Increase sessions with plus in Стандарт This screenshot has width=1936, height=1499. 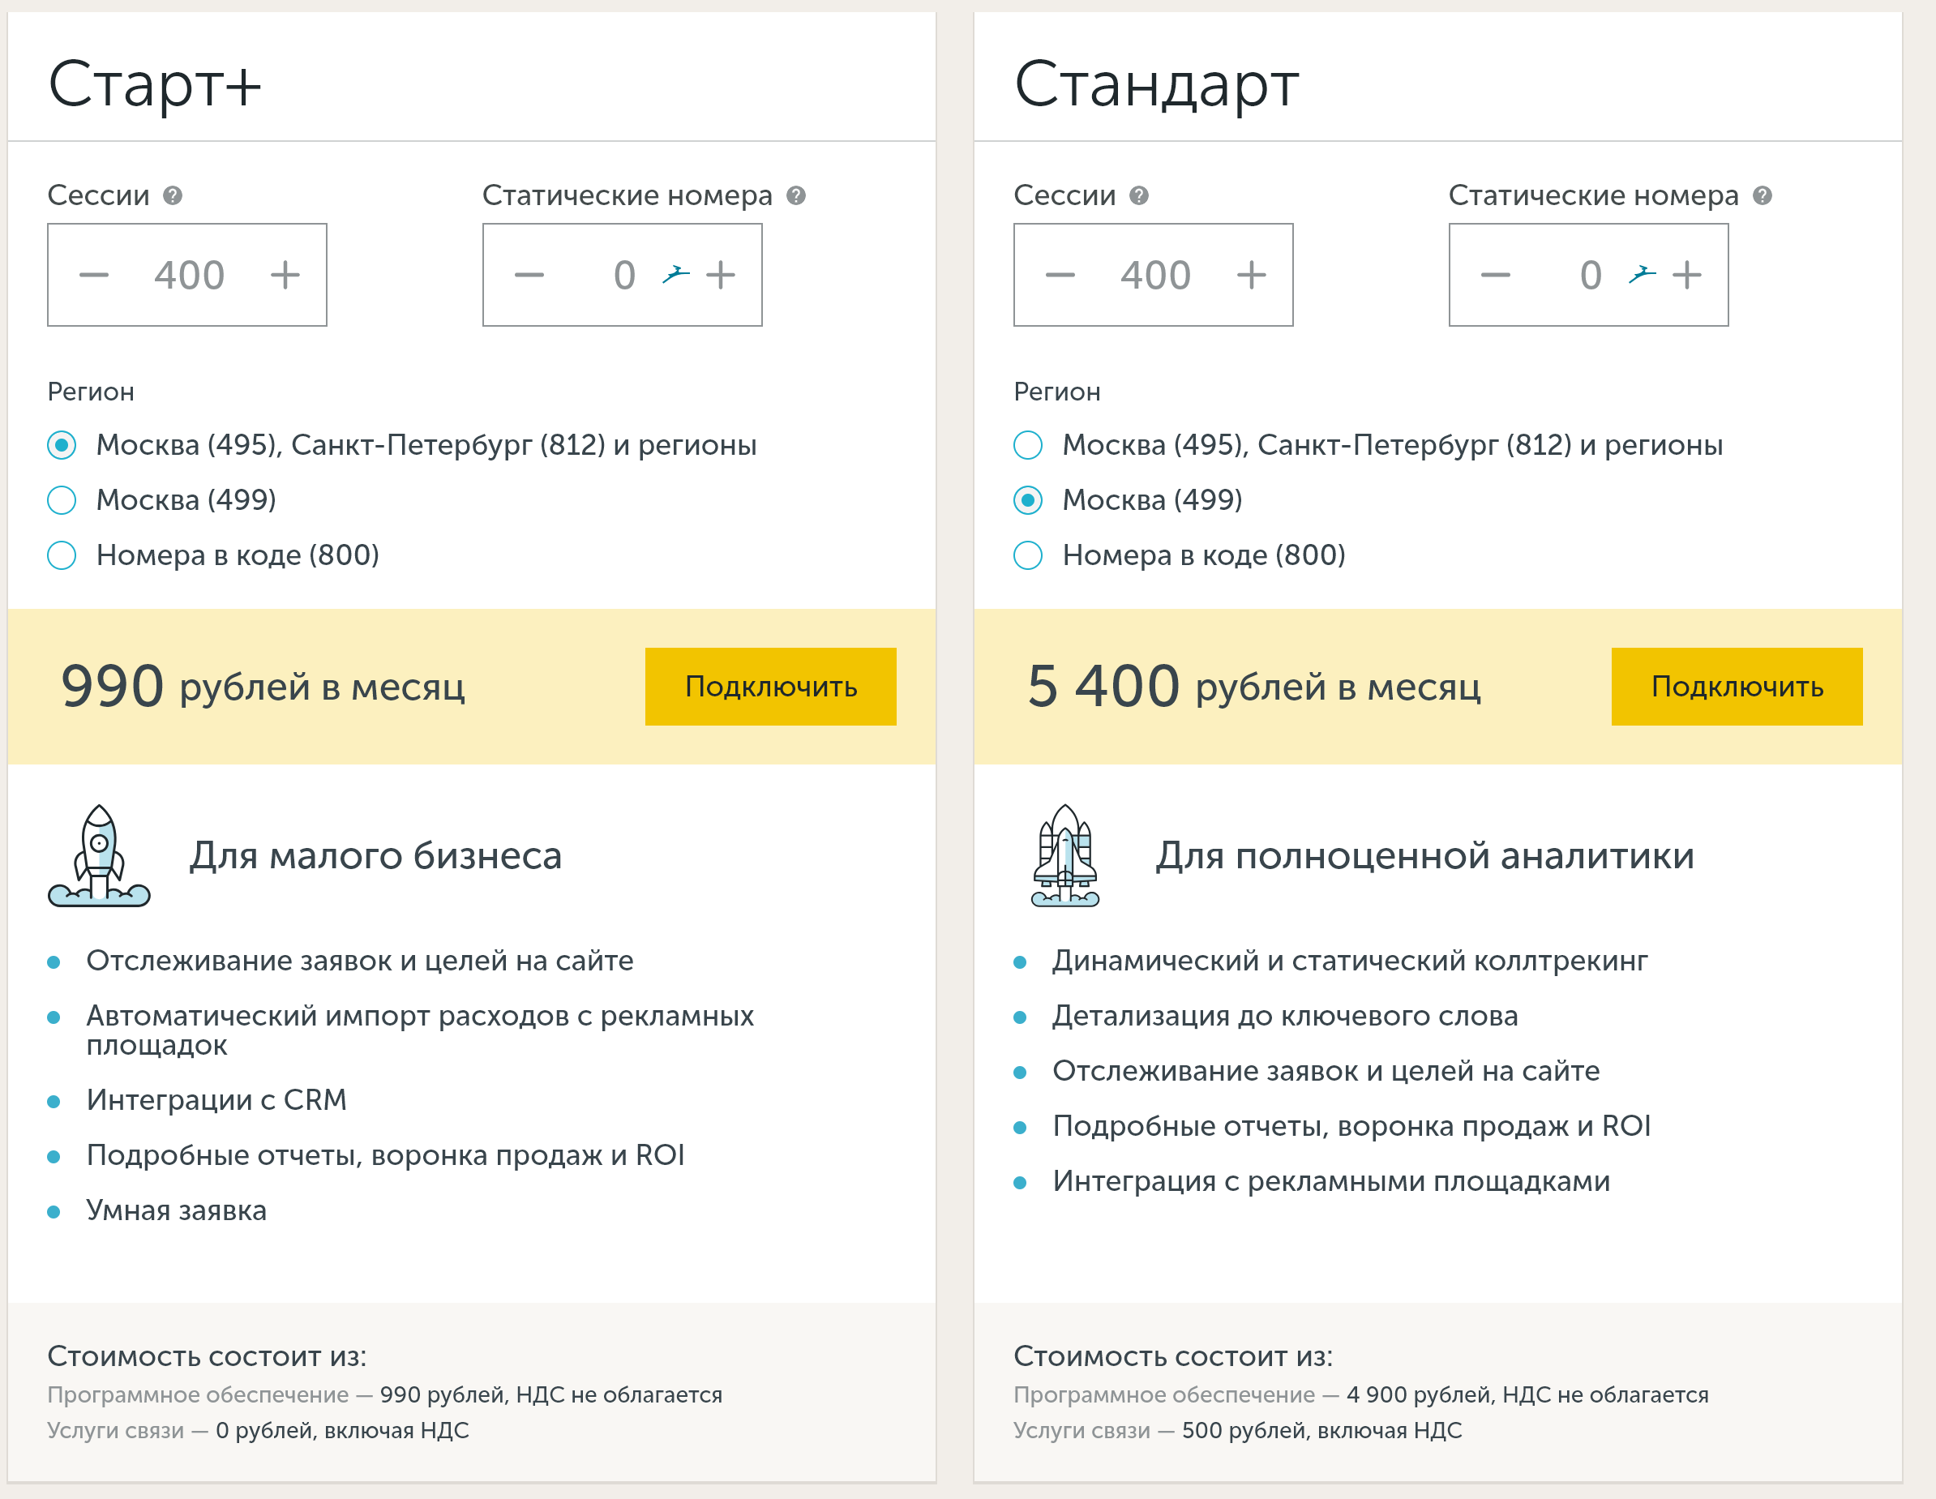[1251, 275]
